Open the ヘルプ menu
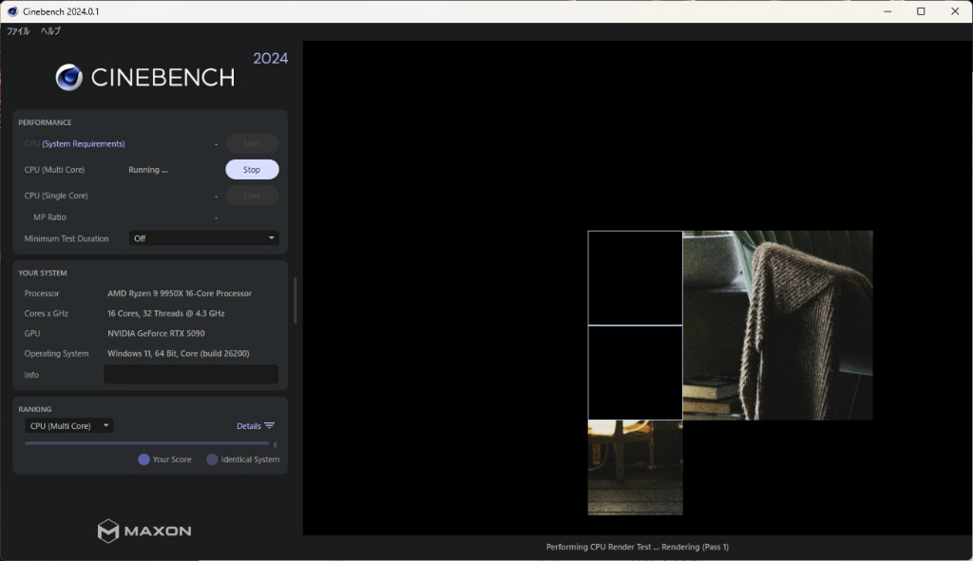Image resolution: width=973 pixels, height=561 pixels. (x=51, y=31)
